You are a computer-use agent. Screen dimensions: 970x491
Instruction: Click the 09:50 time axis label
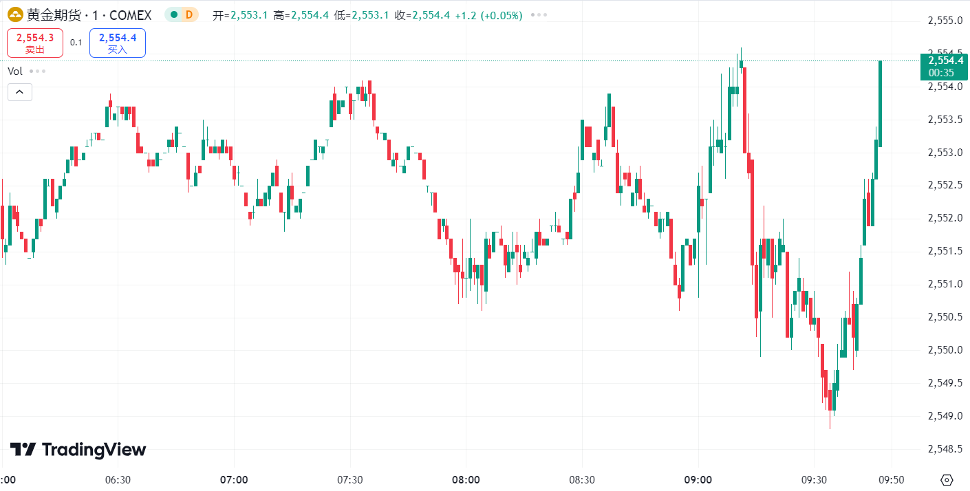point(892,479)
